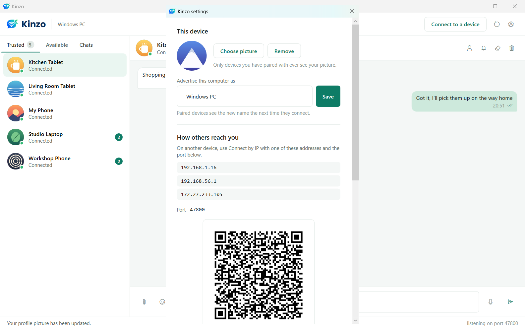Open settings via the gear icon

tap(511, 24)
